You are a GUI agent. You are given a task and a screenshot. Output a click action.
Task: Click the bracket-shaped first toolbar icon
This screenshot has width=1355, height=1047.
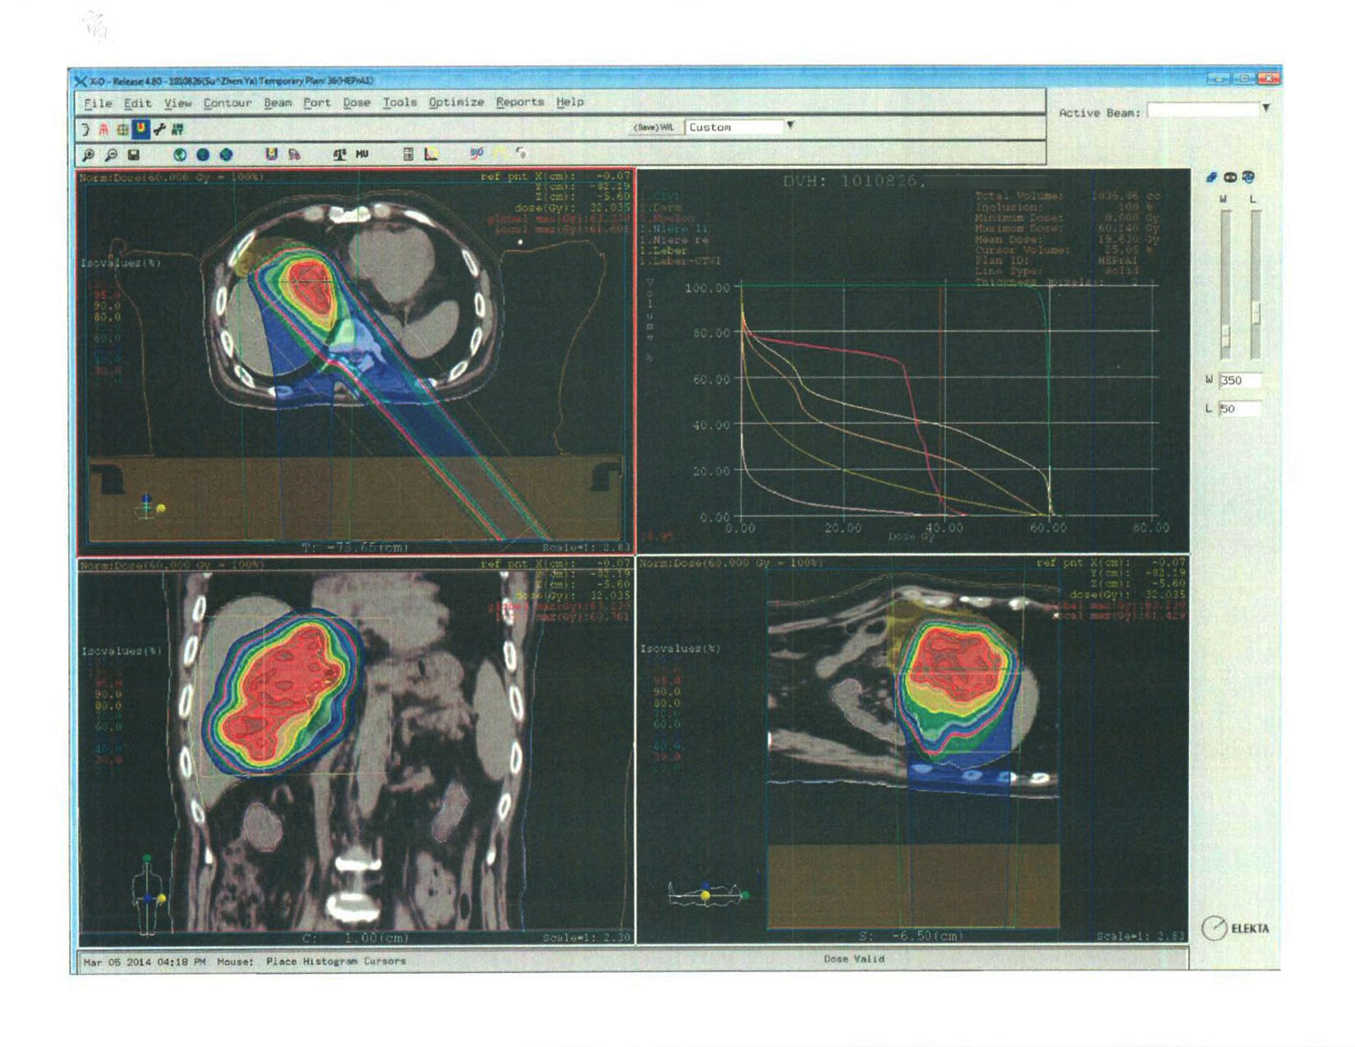[85, 129]
